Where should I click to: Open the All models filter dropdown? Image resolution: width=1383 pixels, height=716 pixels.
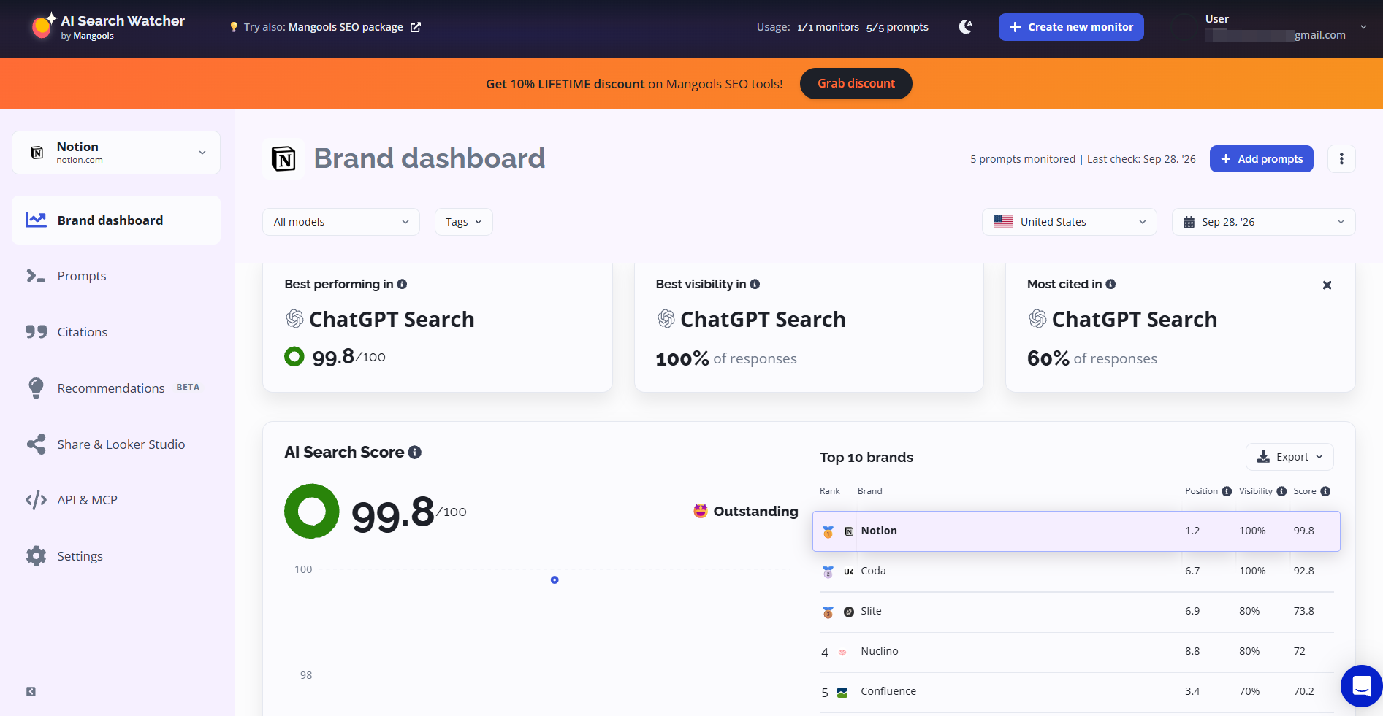[x=341, y=222]
